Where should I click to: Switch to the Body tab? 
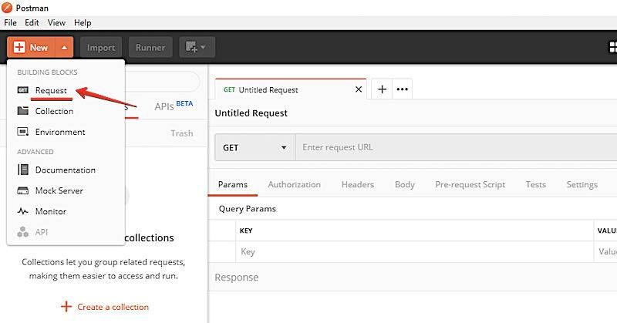[404, 184]
